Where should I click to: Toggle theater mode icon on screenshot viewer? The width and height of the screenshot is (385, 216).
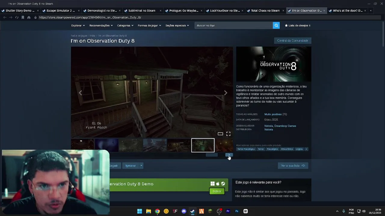point(220,134)
